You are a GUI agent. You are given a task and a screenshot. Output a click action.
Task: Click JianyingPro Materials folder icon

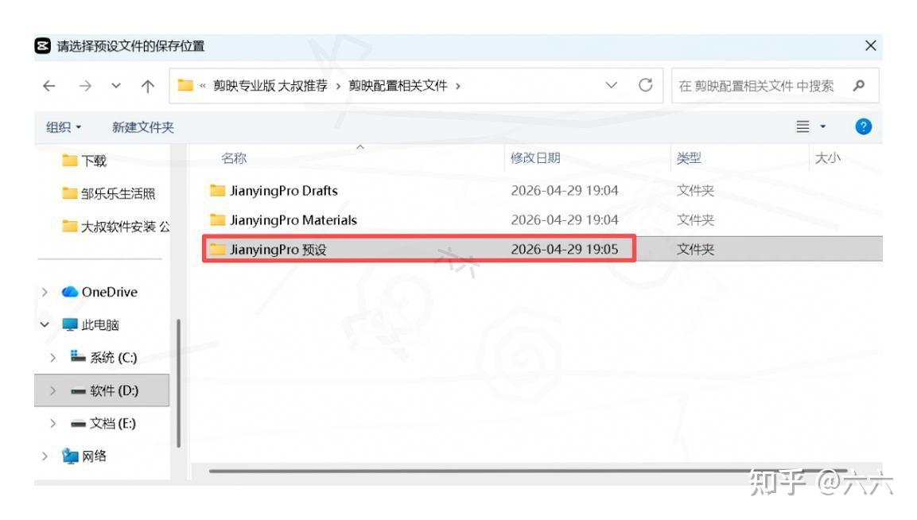(218, 219)
